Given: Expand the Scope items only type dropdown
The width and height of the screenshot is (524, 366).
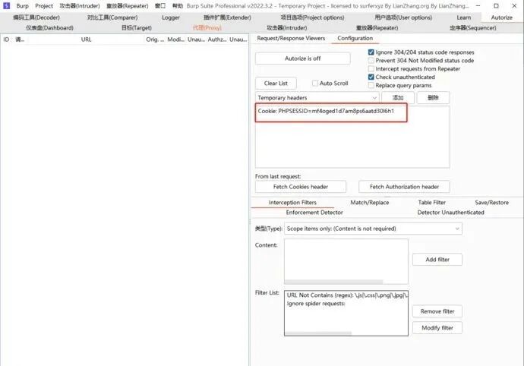Looking at the screenshot, I should click(x=373, y=229).
